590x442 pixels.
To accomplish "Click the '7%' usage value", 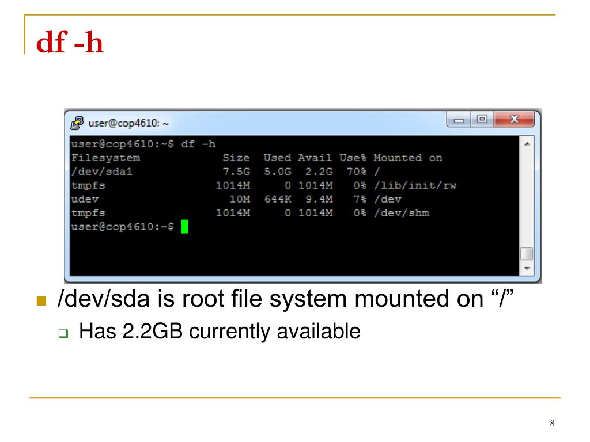I will pyautogui.click(x=360, y=199).
